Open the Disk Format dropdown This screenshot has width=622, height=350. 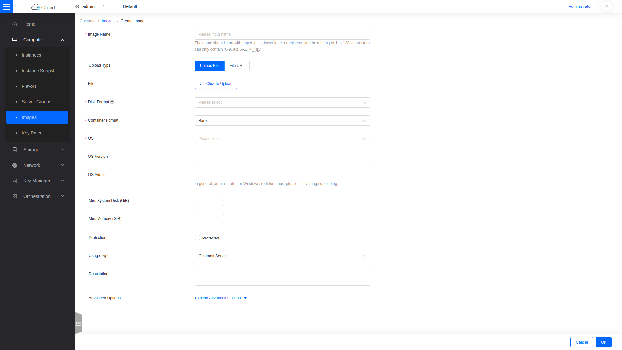coord(282,102)
